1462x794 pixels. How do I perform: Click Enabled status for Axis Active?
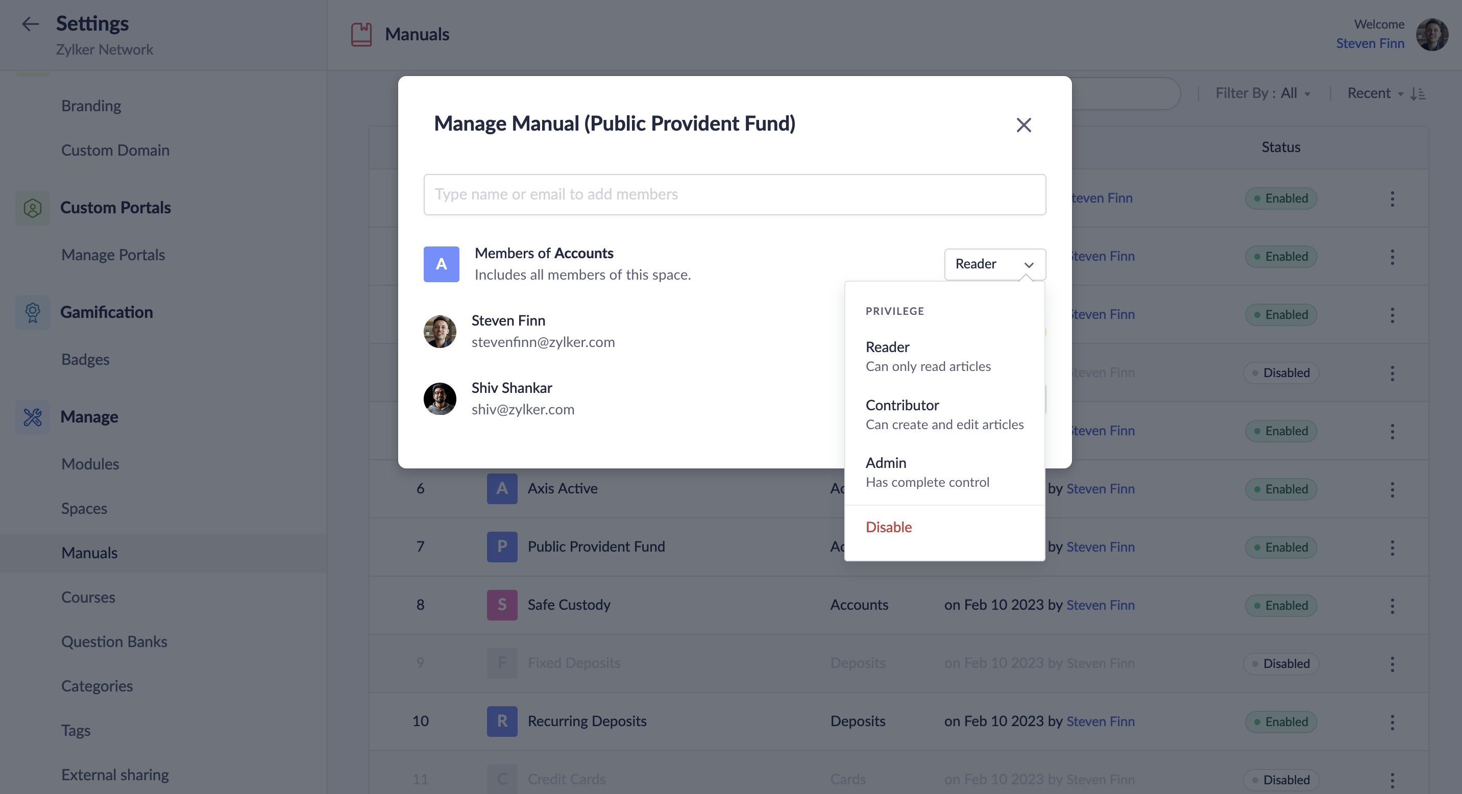[1280, 489]
